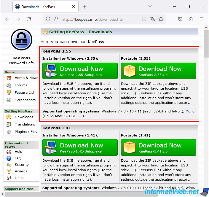Open the tracking protection shield icon

(x=48, y=19)
